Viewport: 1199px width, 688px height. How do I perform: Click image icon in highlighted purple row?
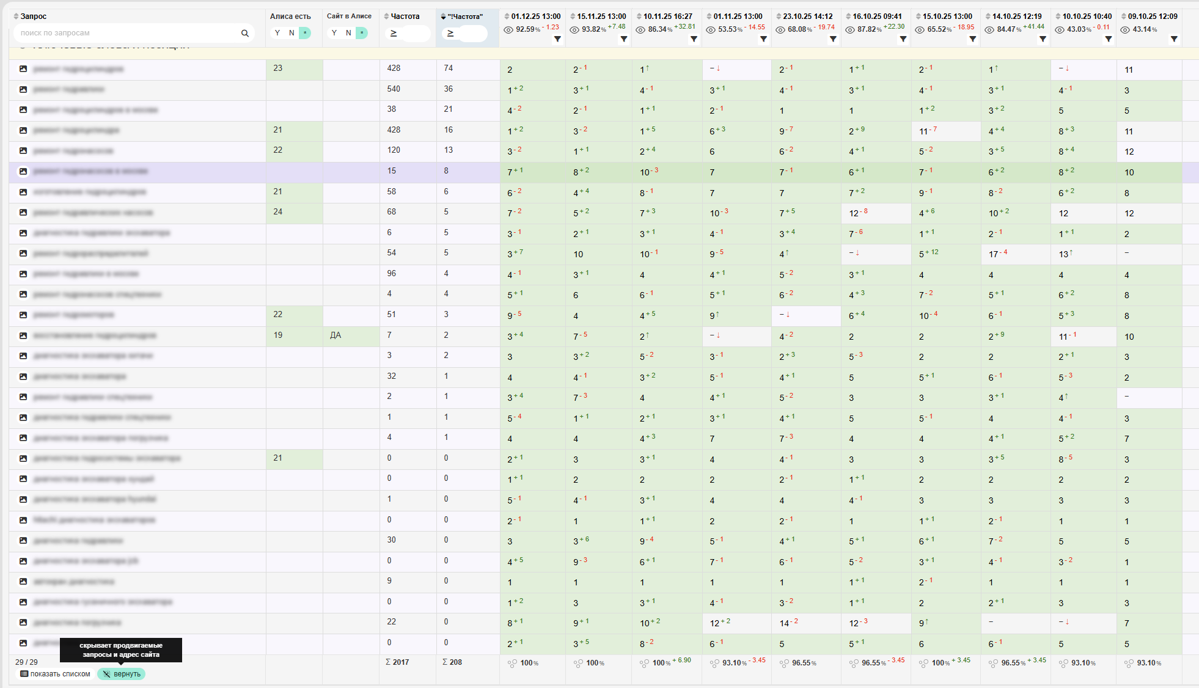coord(23,171)
